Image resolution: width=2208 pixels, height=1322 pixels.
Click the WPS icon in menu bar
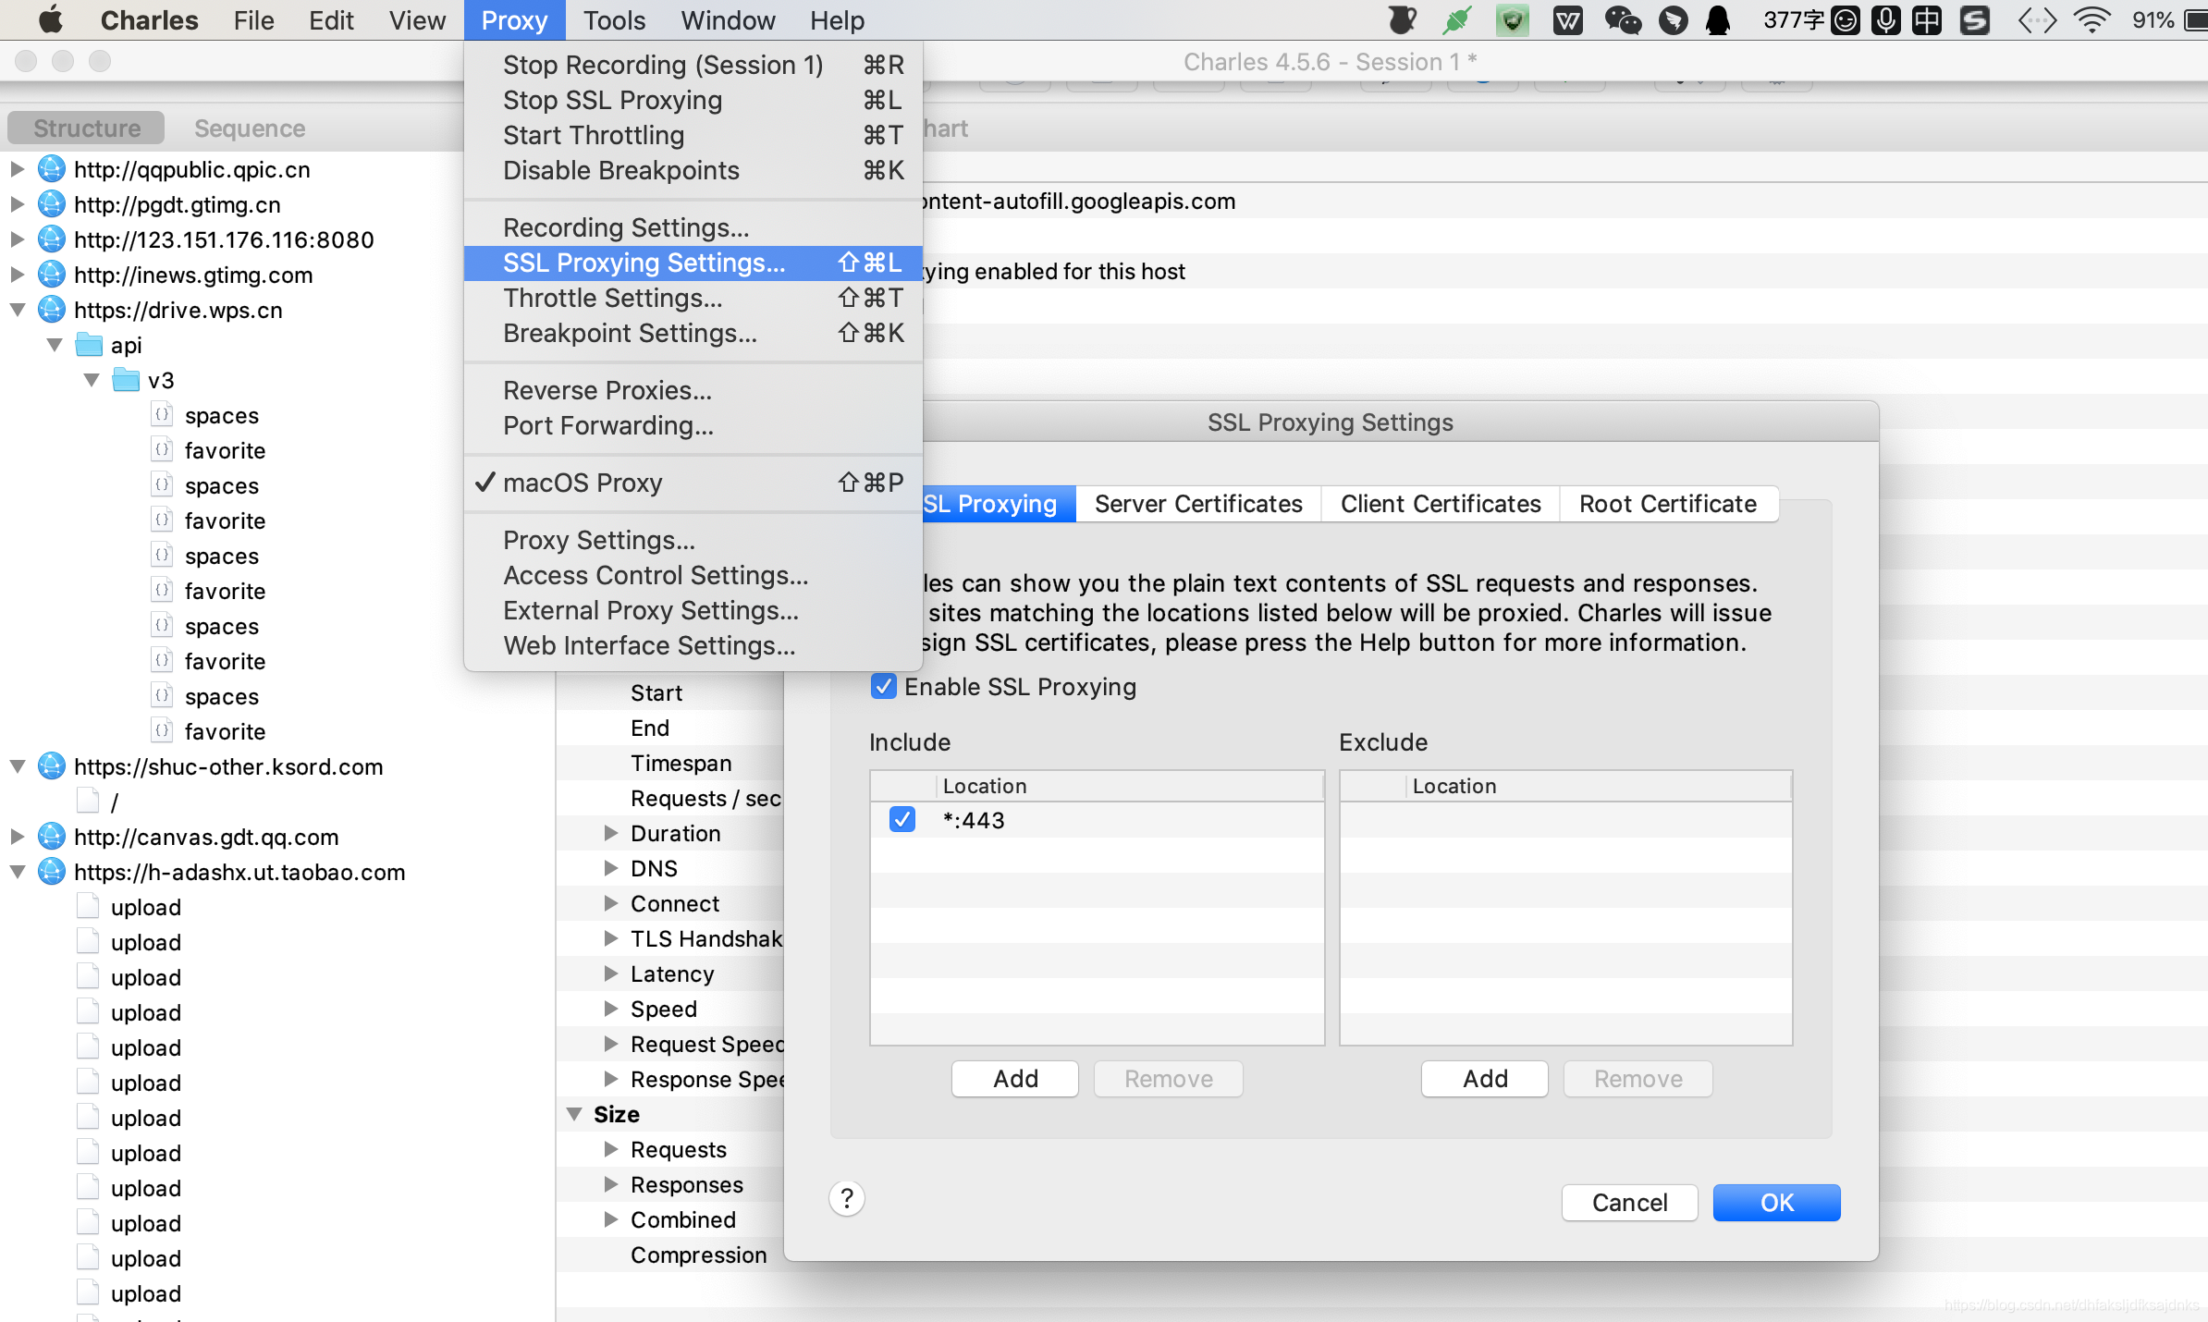click(x=1567, y=20)
